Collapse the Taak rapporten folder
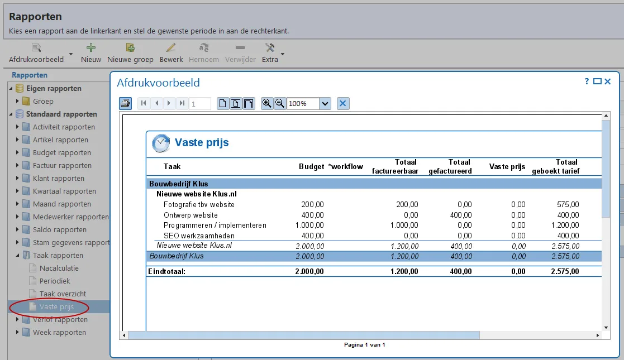Viewport: 624px width, 360px height. click(x=17, y=255)
